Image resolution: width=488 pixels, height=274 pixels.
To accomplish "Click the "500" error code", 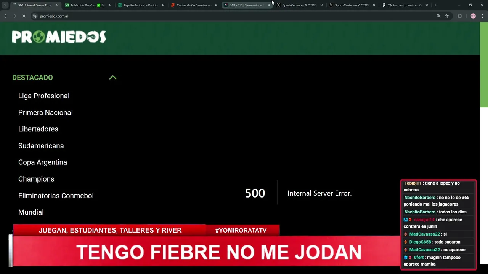I will point(255,193).
